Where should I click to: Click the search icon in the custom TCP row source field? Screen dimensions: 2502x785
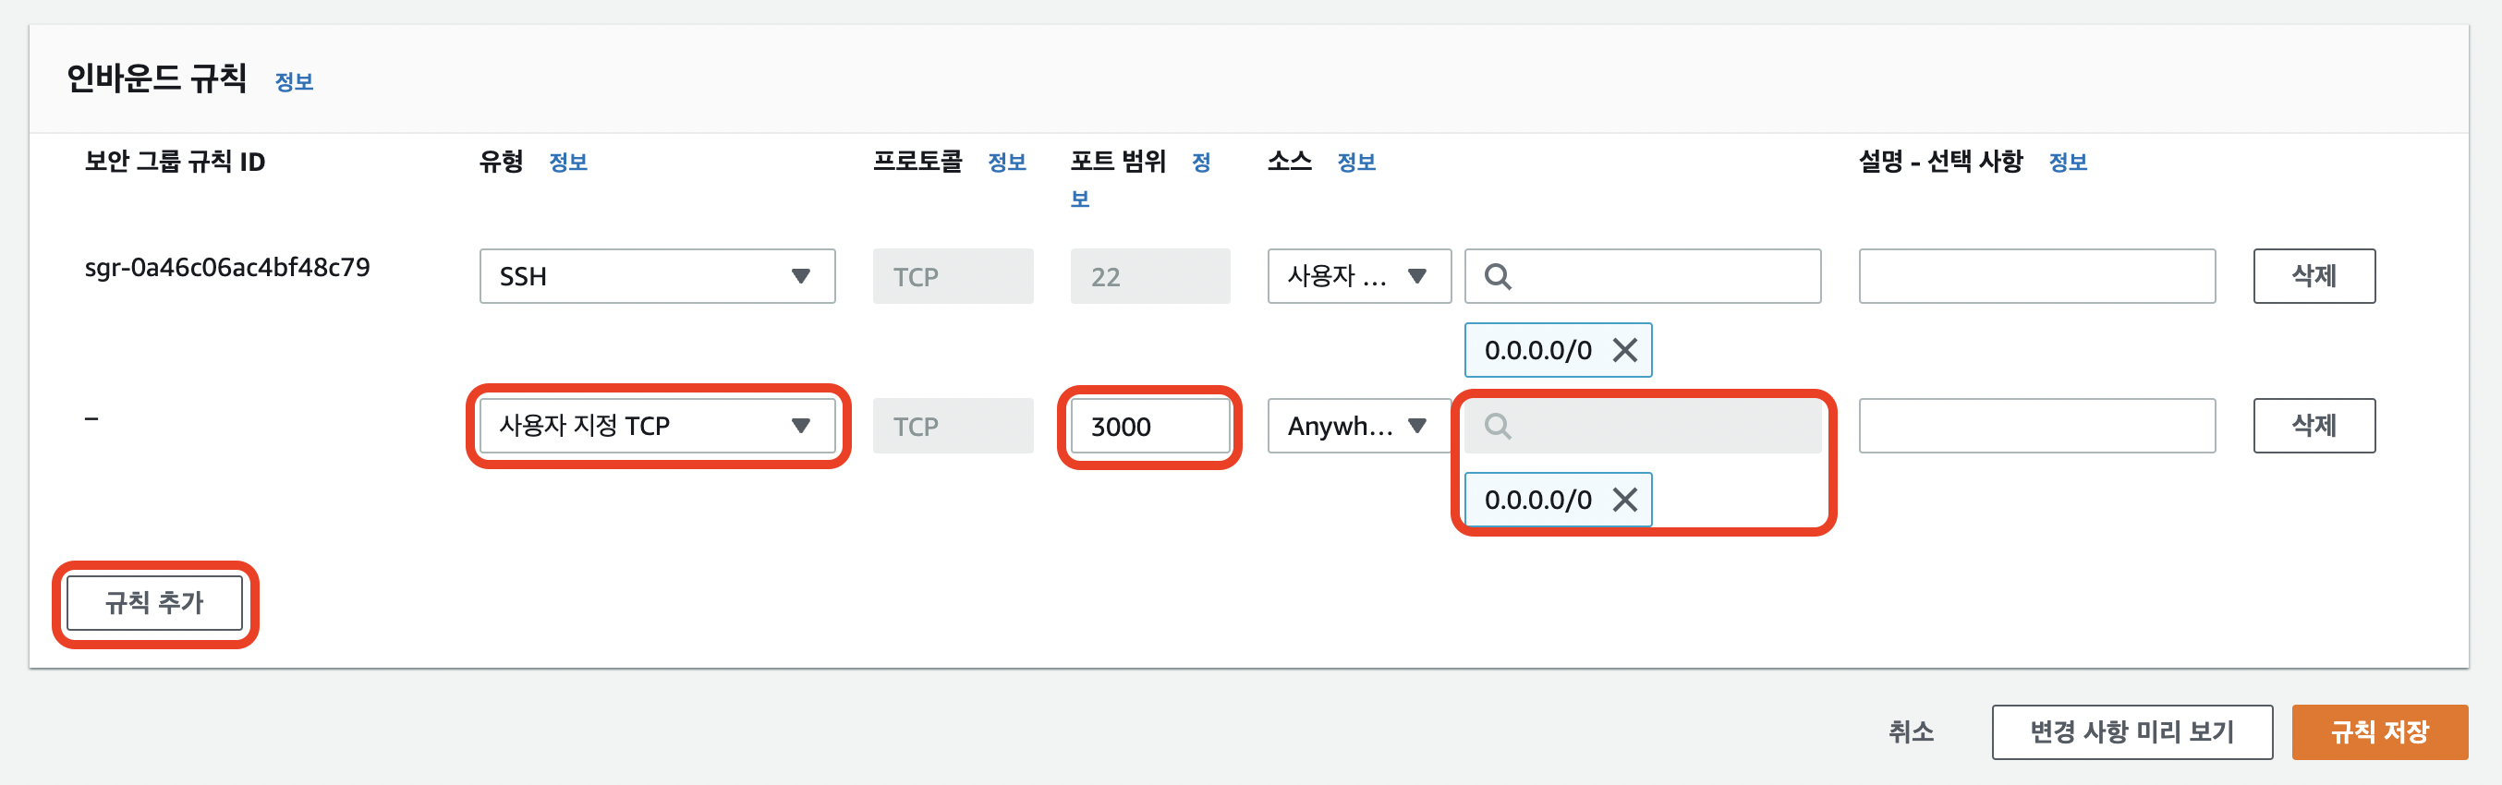click(x=1498, y=426)
